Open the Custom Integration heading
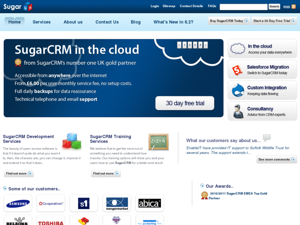Screen dimensions: 300x225 (267, 88)
